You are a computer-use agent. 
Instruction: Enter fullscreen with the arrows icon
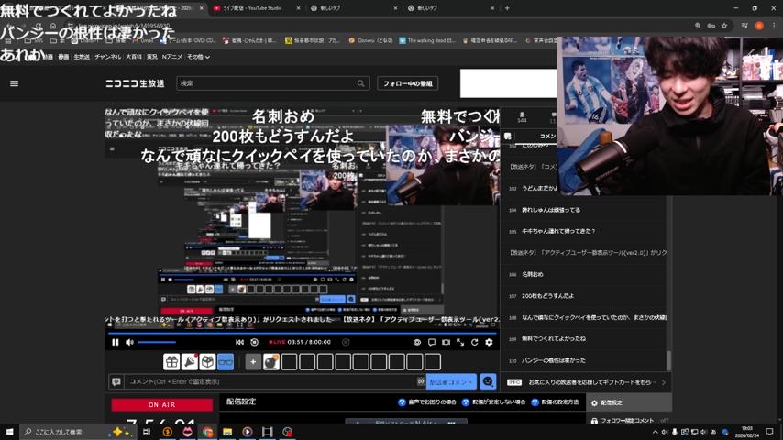click(460, 342)
